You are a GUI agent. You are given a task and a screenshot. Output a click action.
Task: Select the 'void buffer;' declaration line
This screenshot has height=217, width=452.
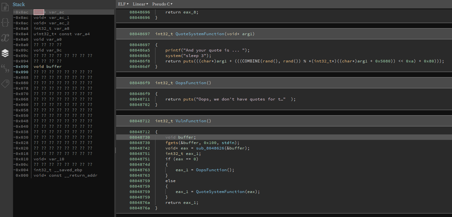pyautogui.click(x=180, y=137)
